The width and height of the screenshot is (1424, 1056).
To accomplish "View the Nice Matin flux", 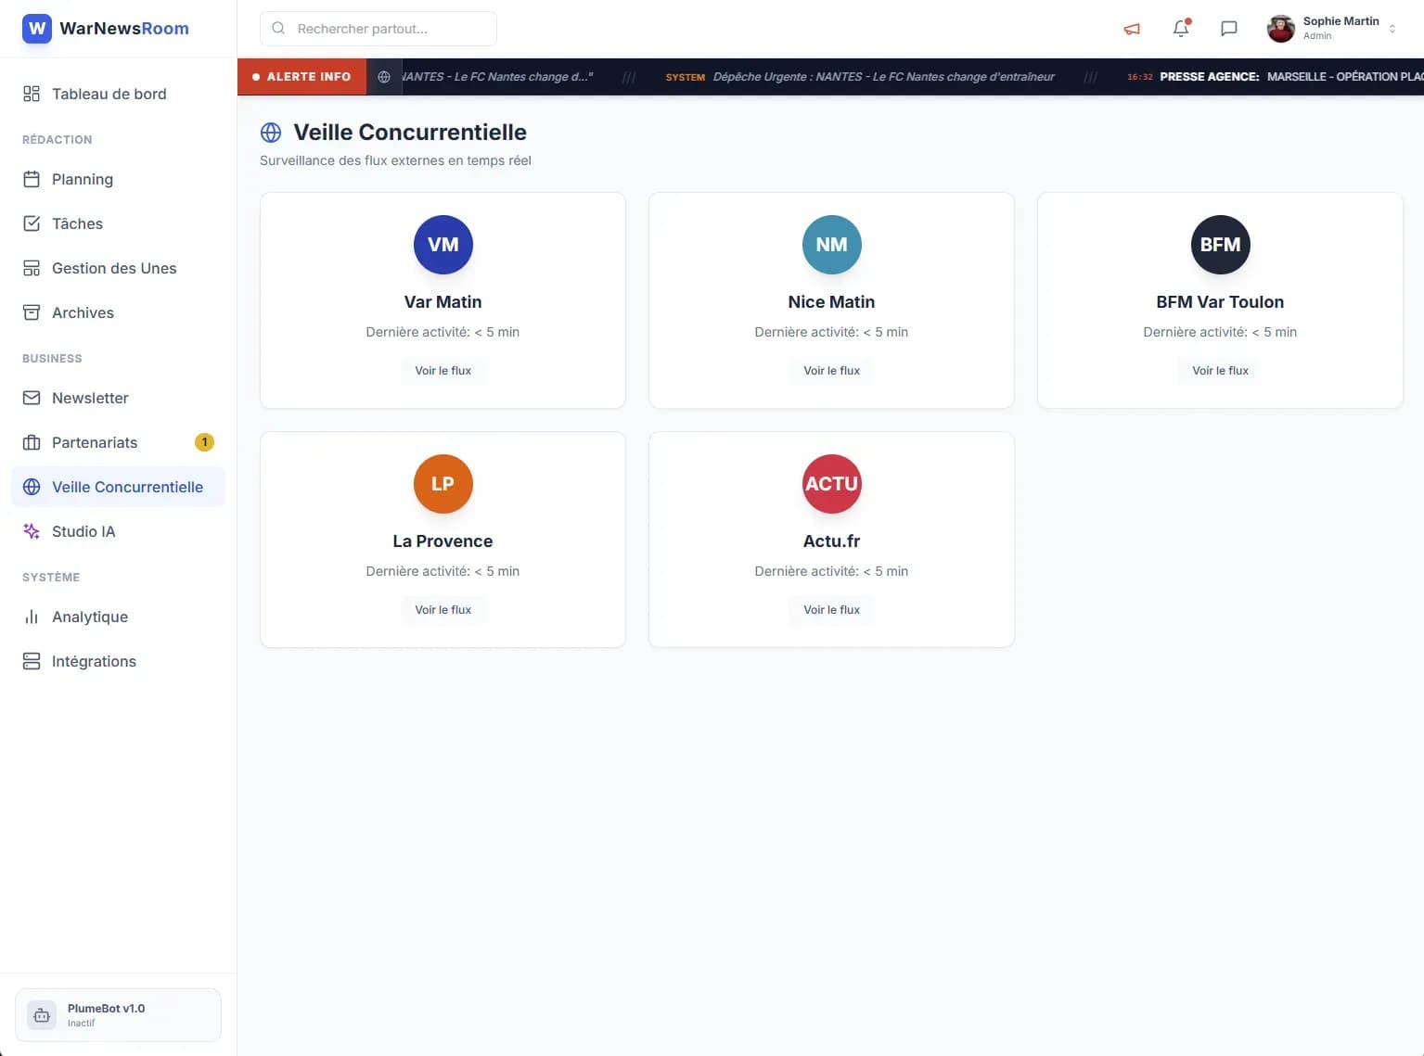I will (x=831, y=371).
